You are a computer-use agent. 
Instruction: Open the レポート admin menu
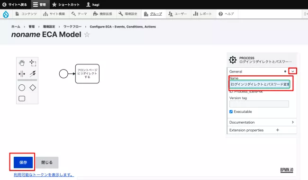pos(202,14)
